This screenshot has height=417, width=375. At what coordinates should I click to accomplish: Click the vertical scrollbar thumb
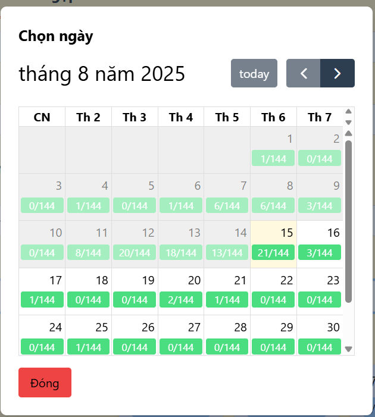[x=348, y=221]
